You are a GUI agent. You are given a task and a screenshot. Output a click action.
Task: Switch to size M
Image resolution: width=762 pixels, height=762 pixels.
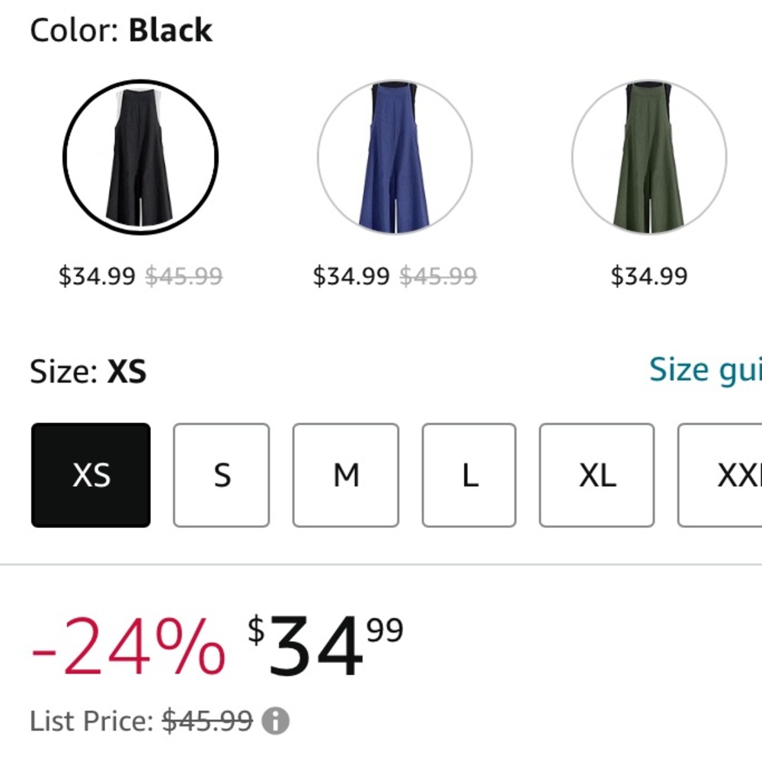345,475
